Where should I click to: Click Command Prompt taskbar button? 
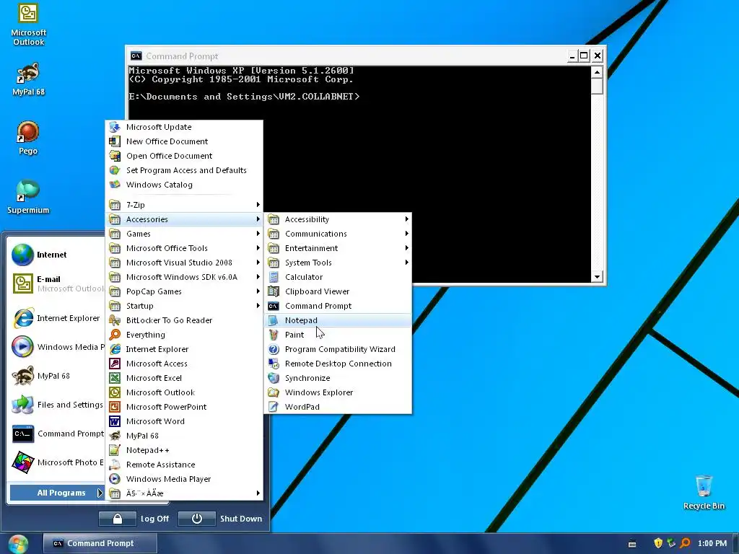coord(100,543)
